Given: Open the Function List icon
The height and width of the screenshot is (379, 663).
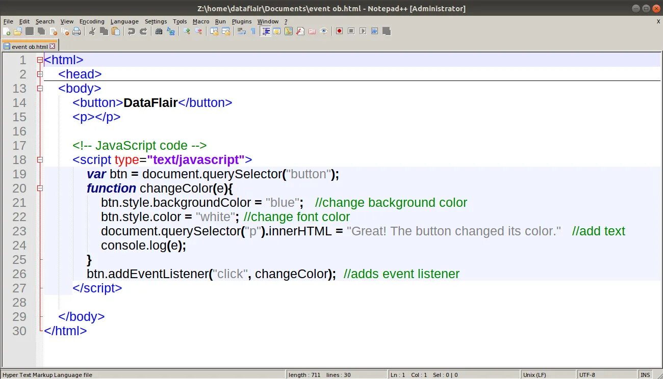Looking at the screenshot, I should pos(300,31).
